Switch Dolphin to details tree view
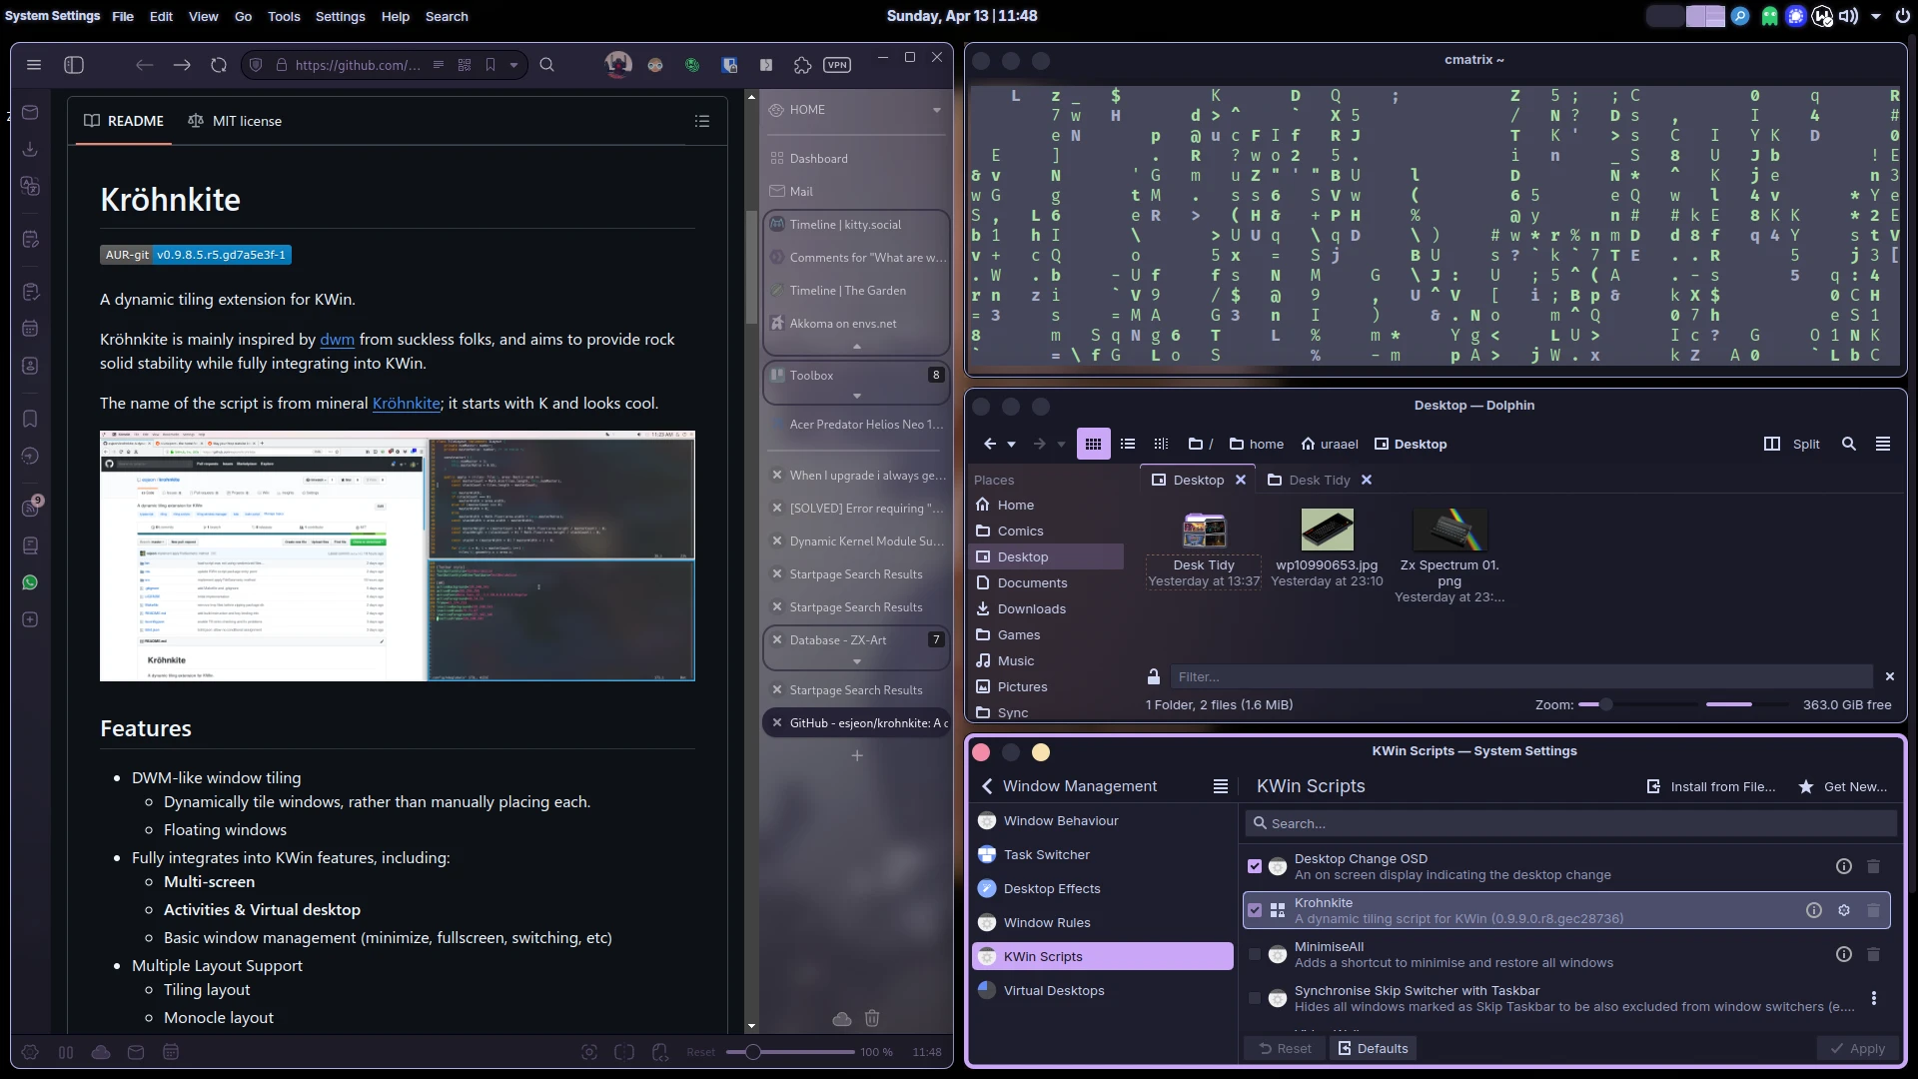 tap(1161, 444)
